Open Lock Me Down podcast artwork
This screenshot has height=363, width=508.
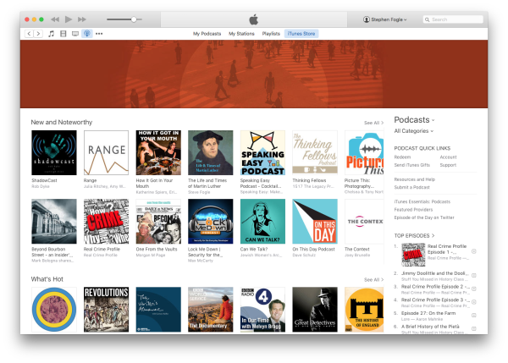click(211, 222)
